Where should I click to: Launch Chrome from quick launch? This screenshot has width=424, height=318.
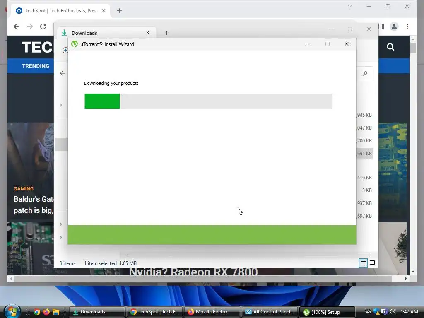tap(37, 312)
